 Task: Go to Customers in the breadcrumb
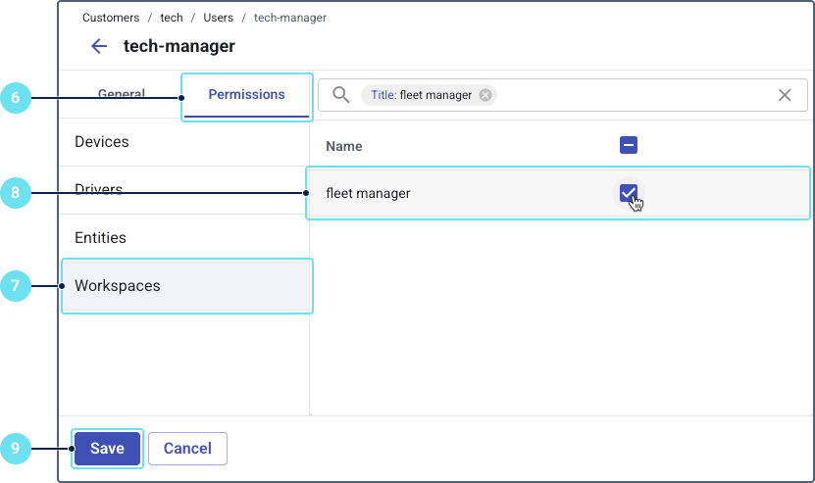tap(111, 18)
